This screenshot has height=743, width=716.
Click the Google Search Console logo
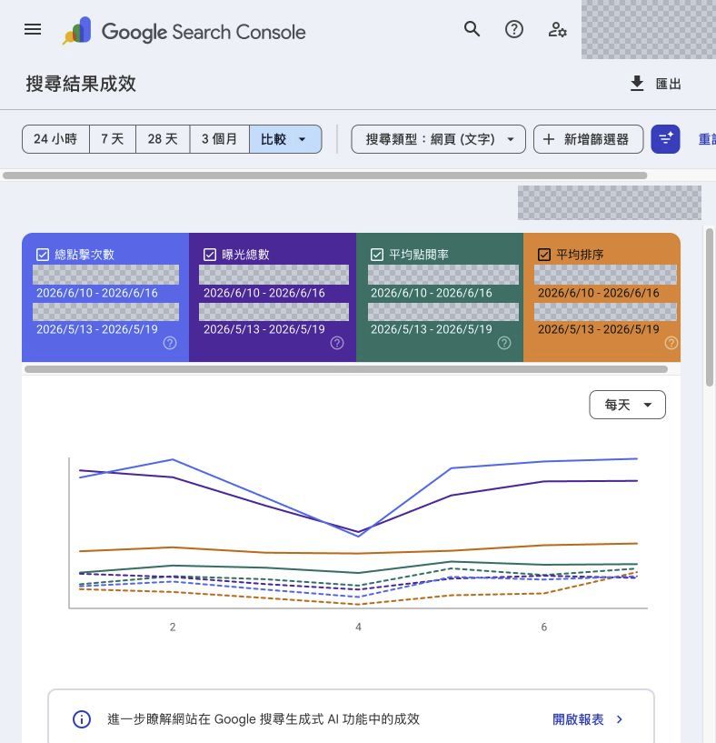click(x=184, y=31)
